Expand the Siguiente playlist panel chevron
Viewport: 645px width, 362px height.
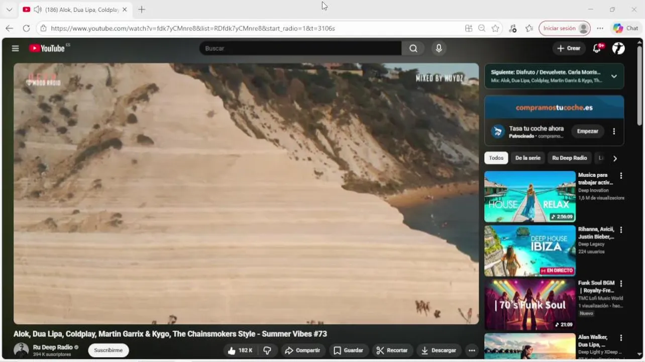pos(614,76)
